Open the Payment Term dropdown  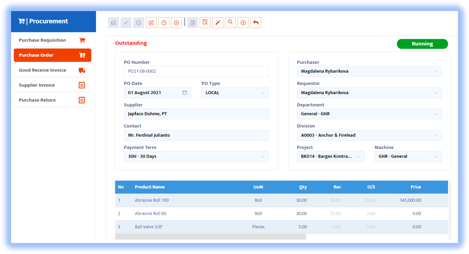click(263, 157)
